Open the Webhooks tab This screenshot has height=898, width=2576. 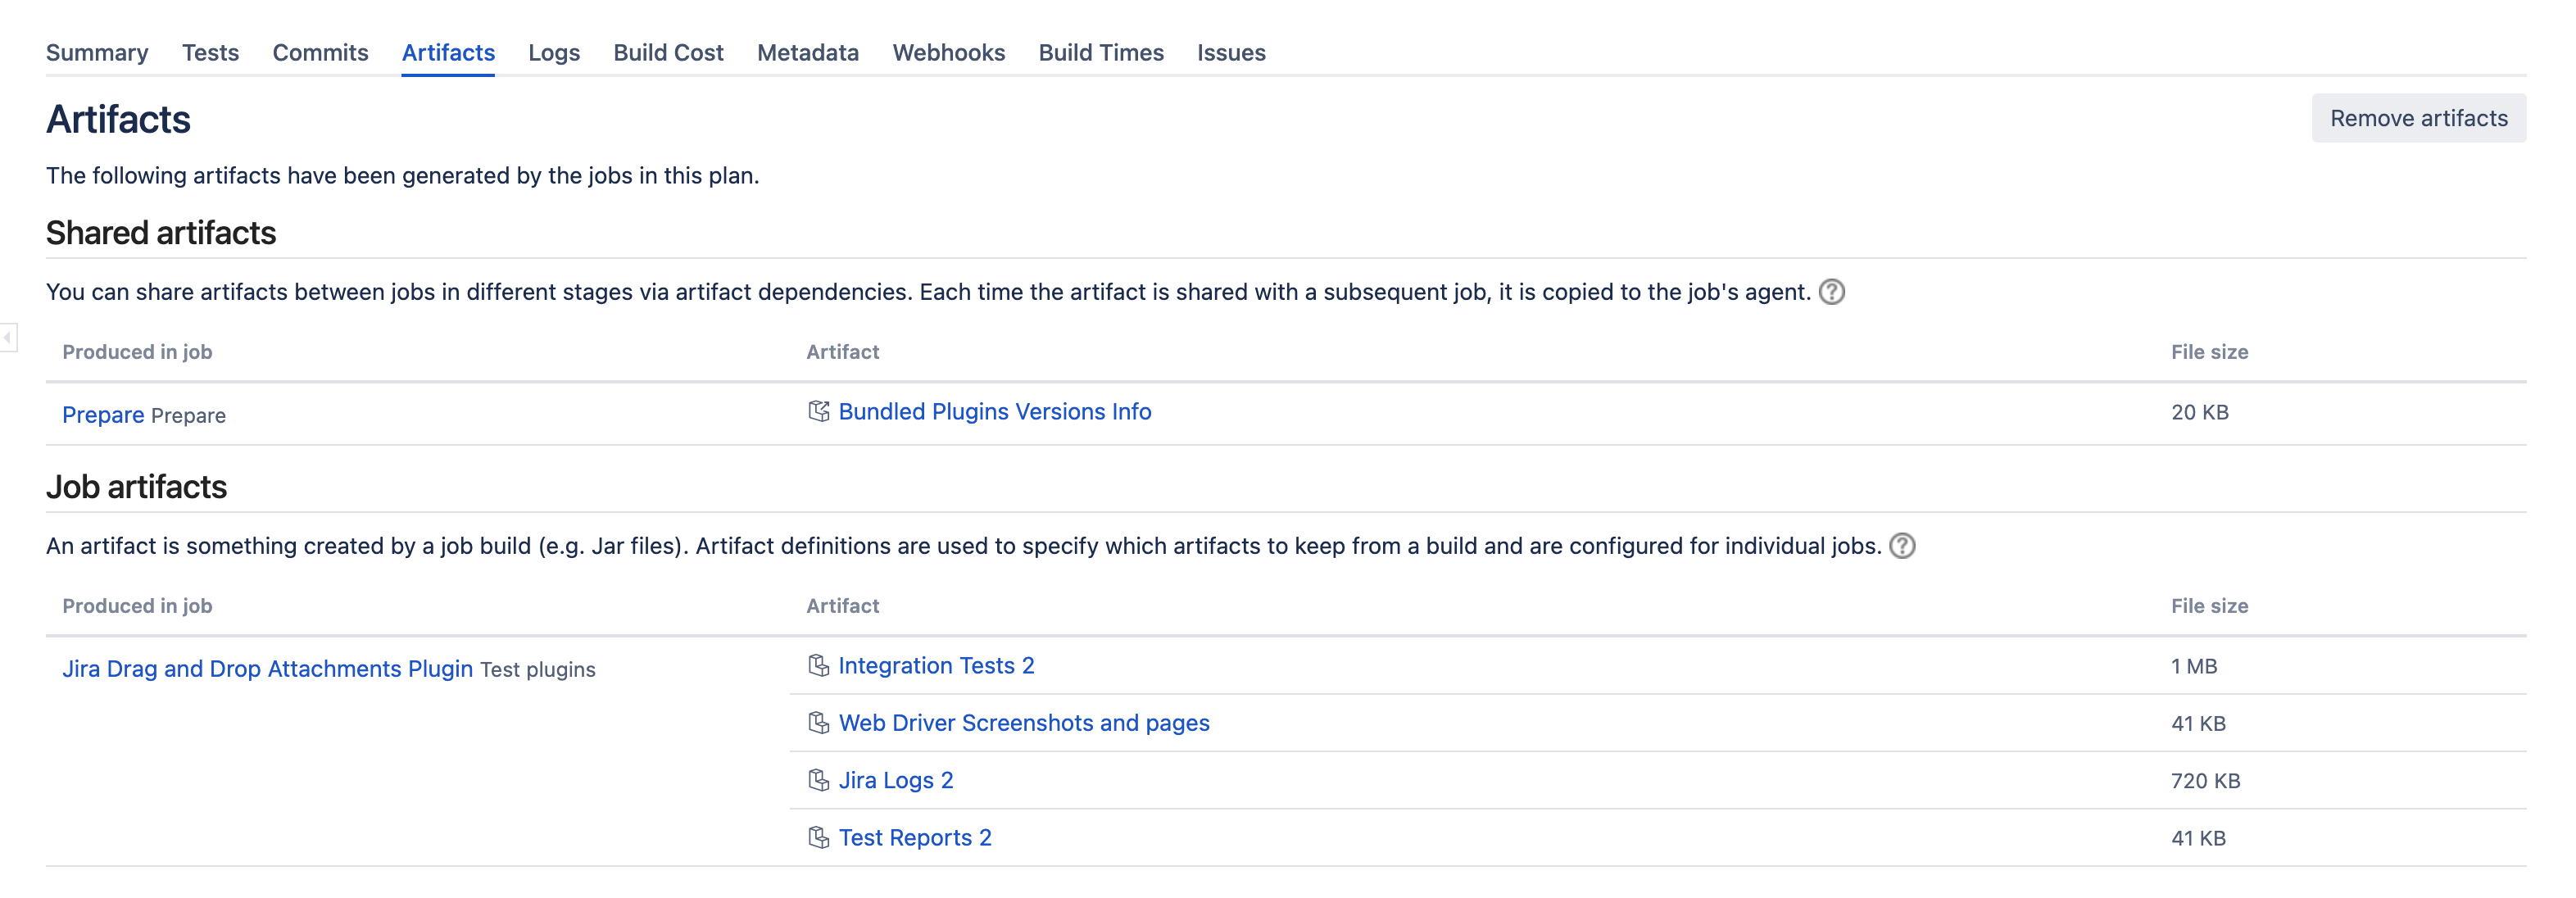(948, 53)
